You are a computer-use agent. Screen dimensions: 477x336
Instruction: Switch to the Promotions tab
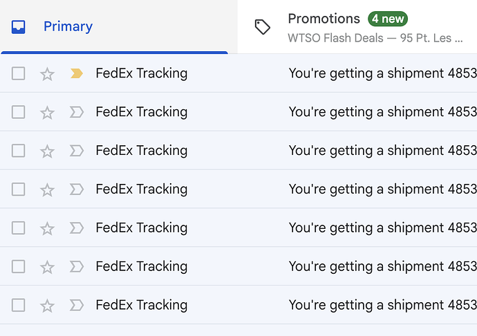(324, 19)
